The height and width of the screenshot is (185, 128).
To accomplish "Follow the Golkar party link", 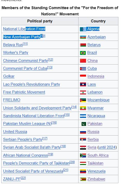I will point(9,76).
